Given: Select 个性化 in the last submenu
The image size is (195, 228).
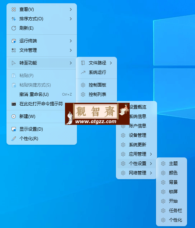Looking at the screenshot, I should tap(172, 220).
